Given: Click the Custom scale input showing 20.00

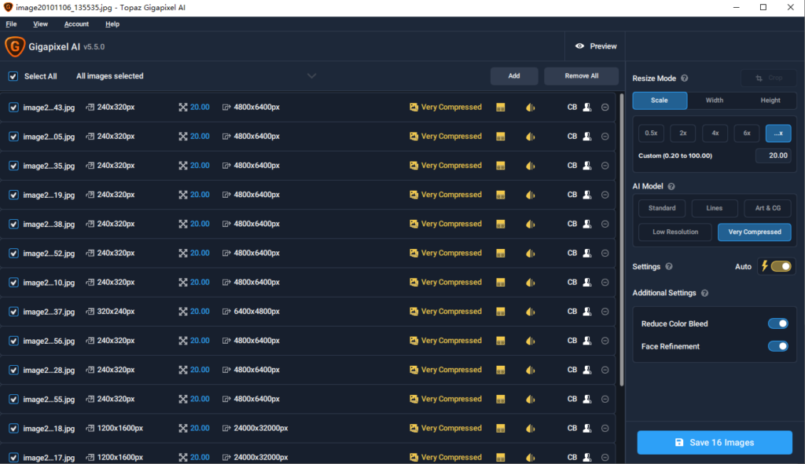Looking at the screenshot, I should pyautogui.click(x=774, y=155).
